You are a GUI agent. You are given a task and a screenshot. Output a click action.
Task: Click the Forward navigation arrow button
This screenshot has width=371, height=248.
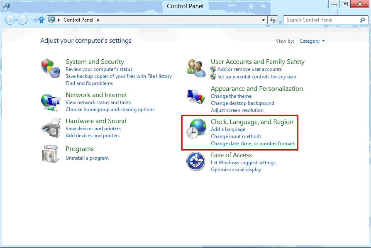click(23, 20)
